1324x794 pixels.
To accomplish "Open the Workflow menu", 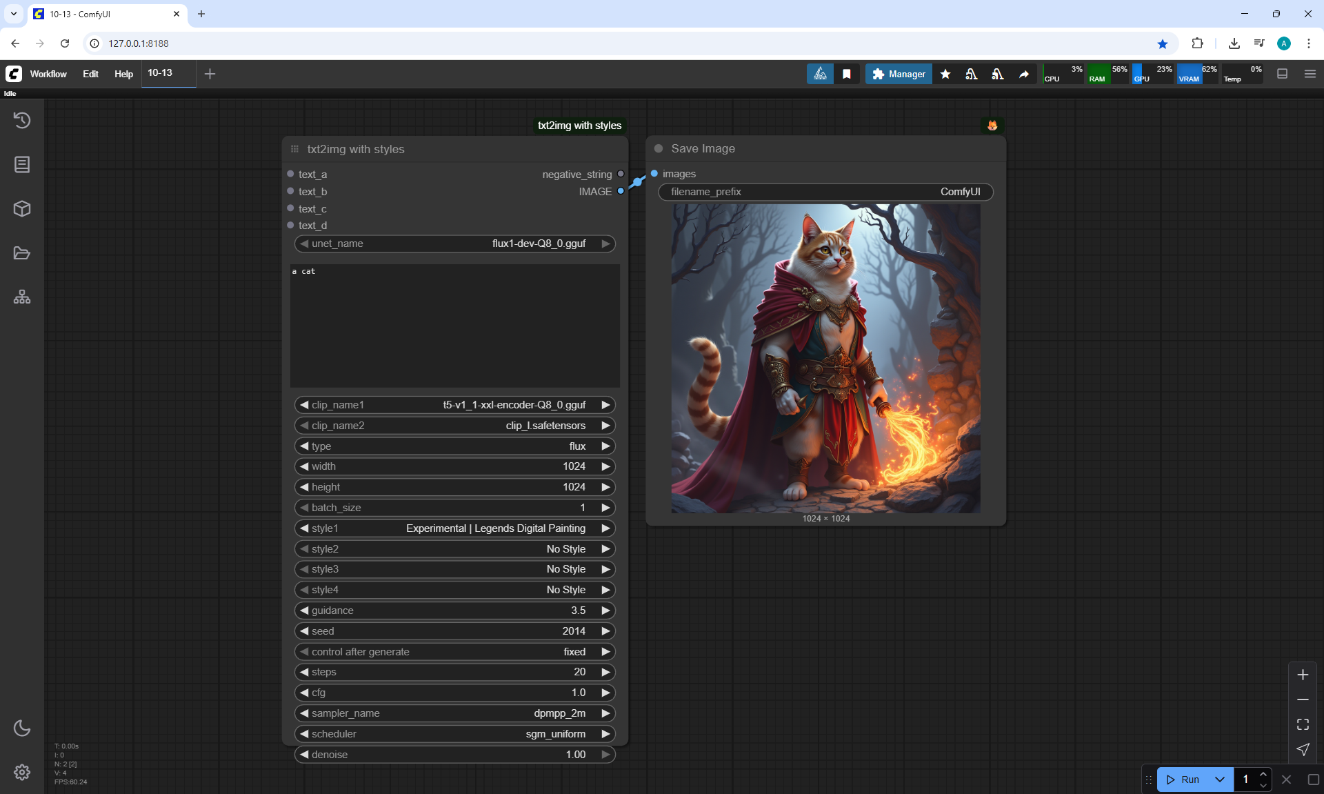I will click(48, 74).
